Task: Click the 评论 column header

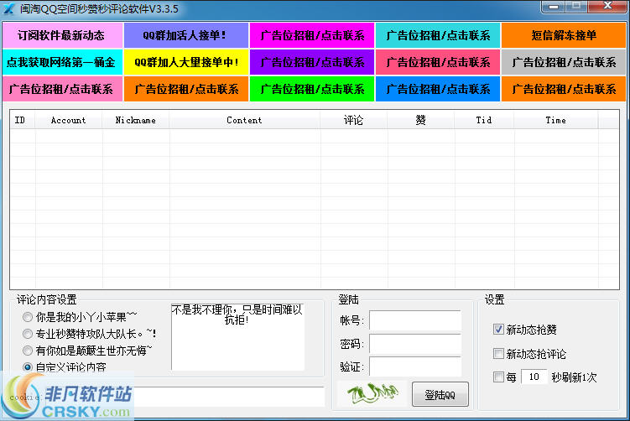Action: pos(353,120)
